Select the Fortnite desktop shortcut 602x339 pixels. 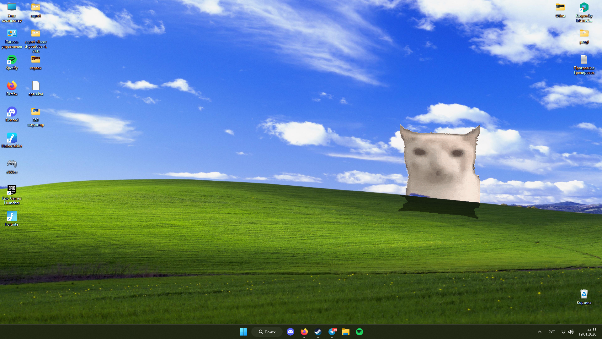pos(12,219)
